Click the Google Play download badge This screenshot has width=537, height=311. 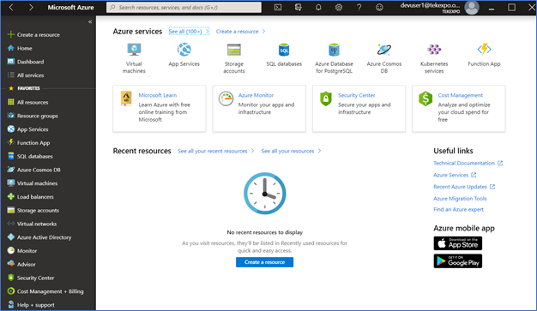tap(457, 261)
